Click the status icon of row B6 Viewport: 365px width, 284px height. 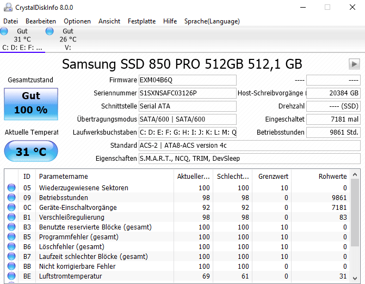[11, 246]
